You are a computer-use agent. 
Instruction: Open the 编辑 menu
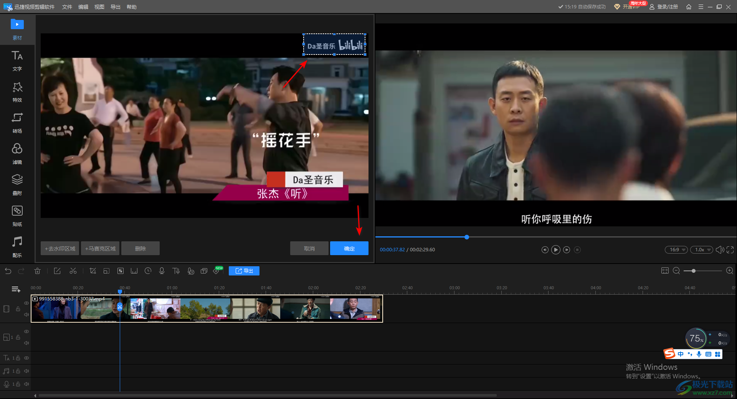click(x=83, y=7)
